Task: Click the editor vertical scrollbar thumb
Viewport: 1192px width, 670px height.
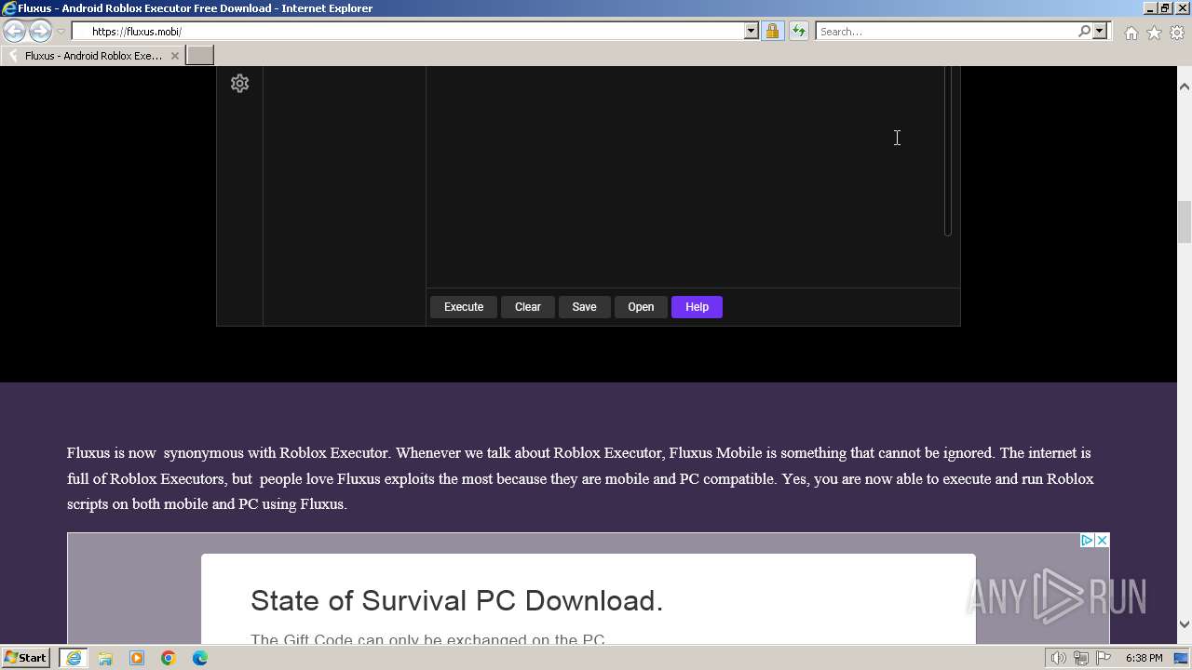Action: [x=948, y=151]
